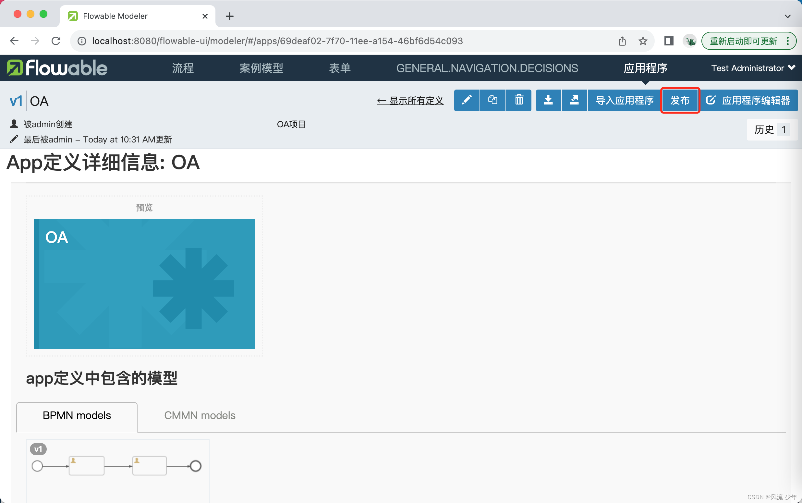
Task: Open Chrome menu via the three-dot icon
Action: click(x=788, y=41)
